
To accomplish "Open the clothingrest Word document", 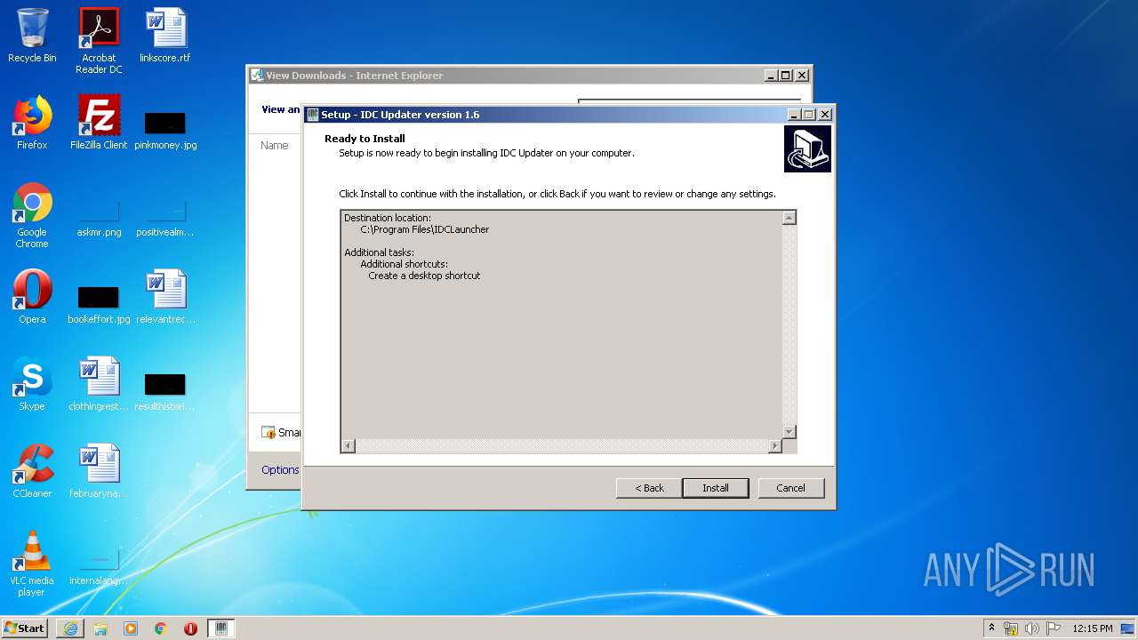I will point(99,384).
